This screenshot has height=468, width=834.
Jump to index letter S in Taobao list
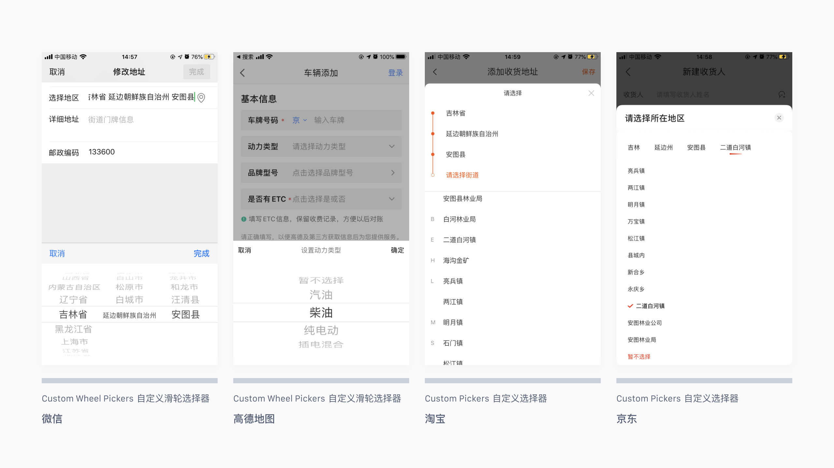pyautogui.click(x=432, y=343)
